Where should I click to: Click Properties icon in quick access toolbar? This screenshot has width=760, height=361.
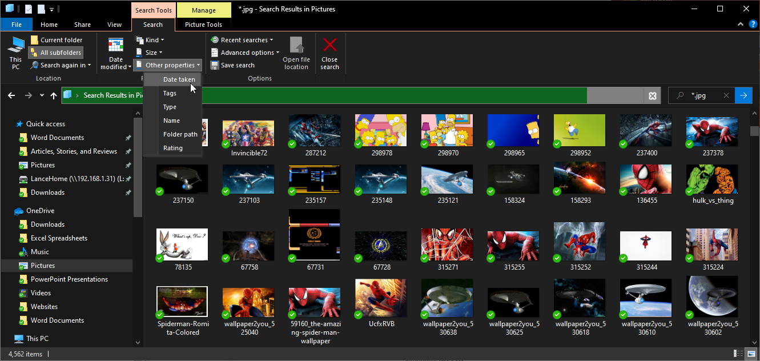(28, 9)
